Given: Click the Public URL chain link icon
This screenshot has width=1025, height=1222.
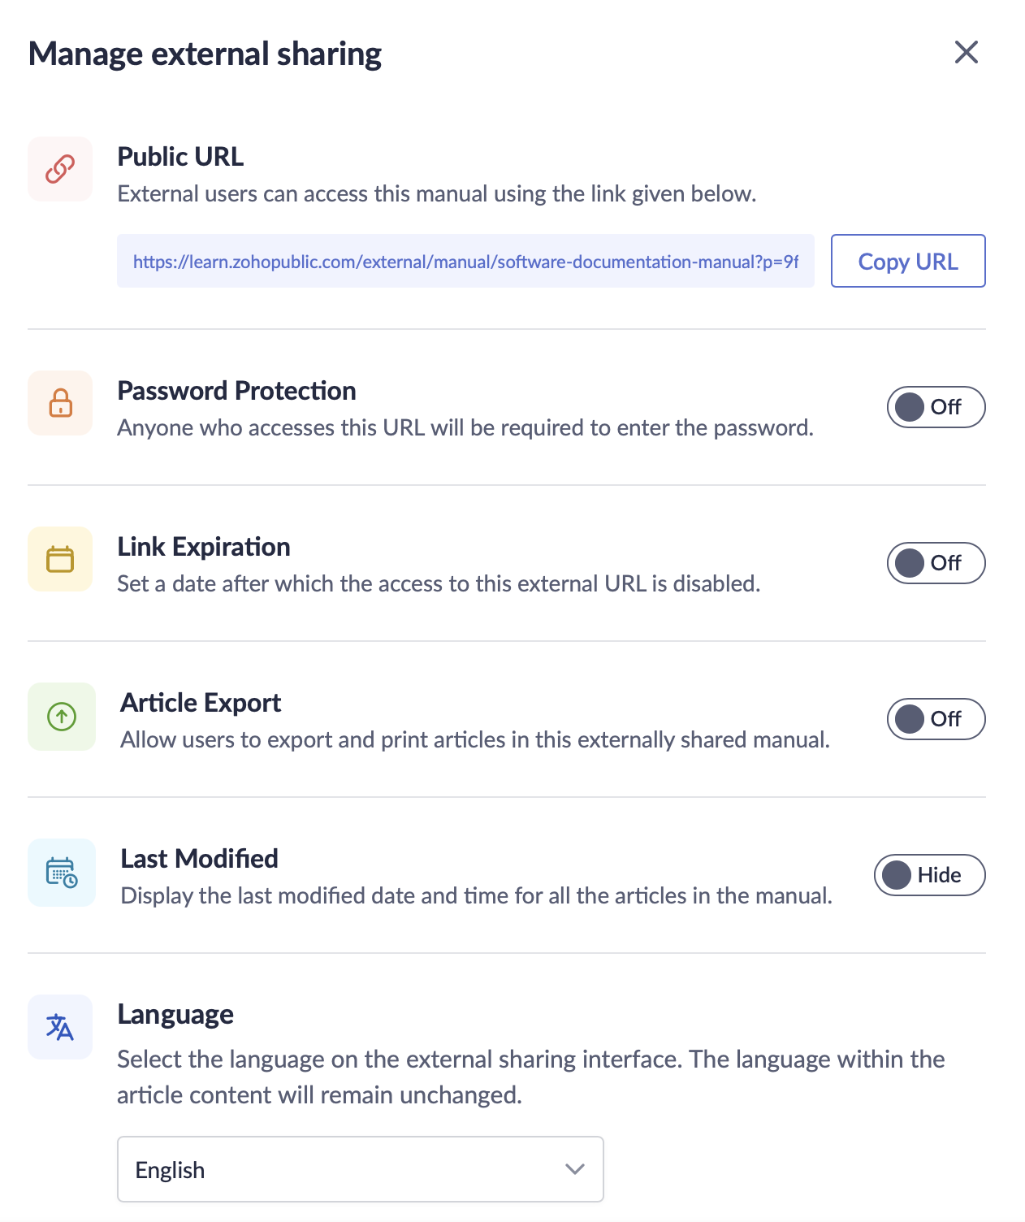Looking at the screenshot, I should [x=60, y=169].
